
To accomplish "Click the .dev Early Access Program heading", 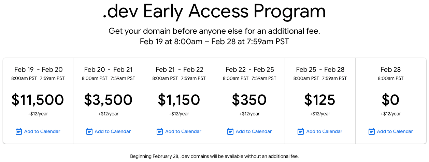I will click(214, 12).
